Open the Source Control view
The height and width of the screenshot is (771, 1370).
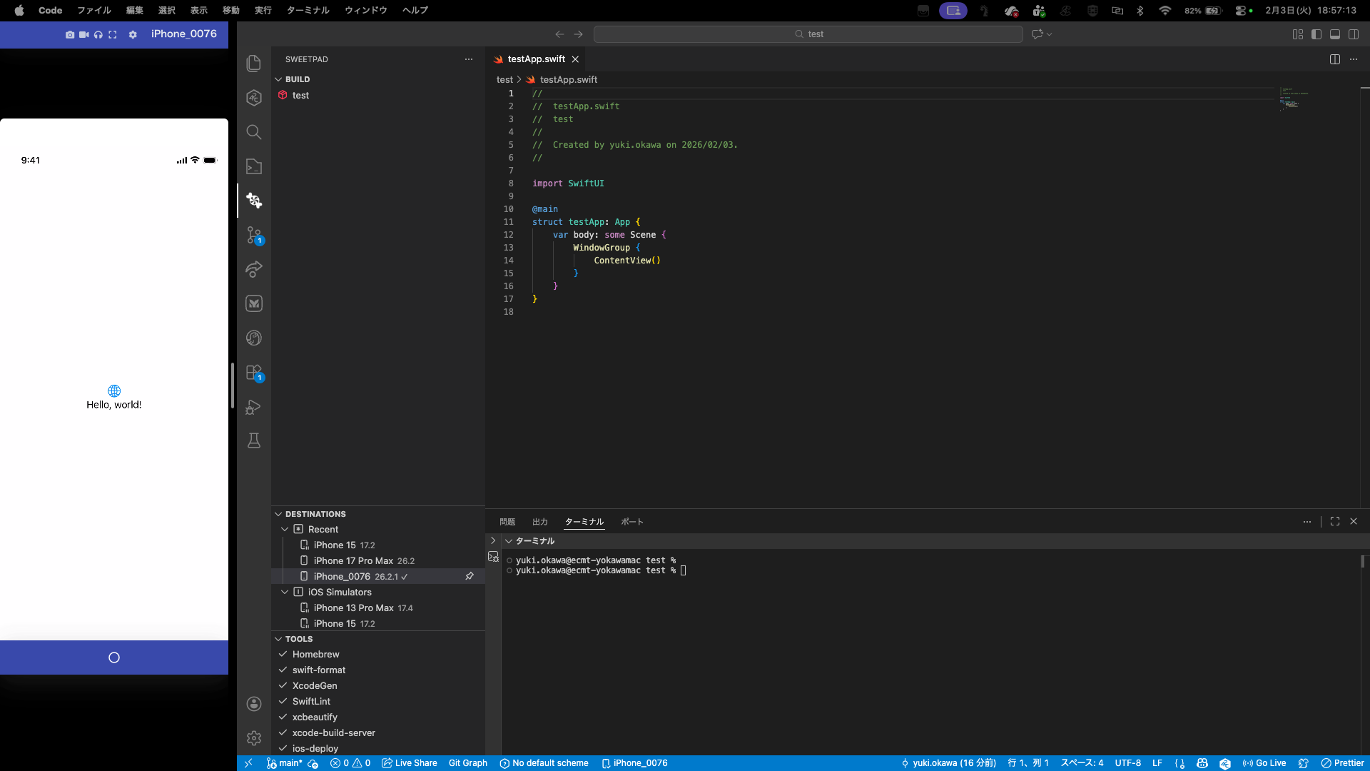tap(254, 235)
